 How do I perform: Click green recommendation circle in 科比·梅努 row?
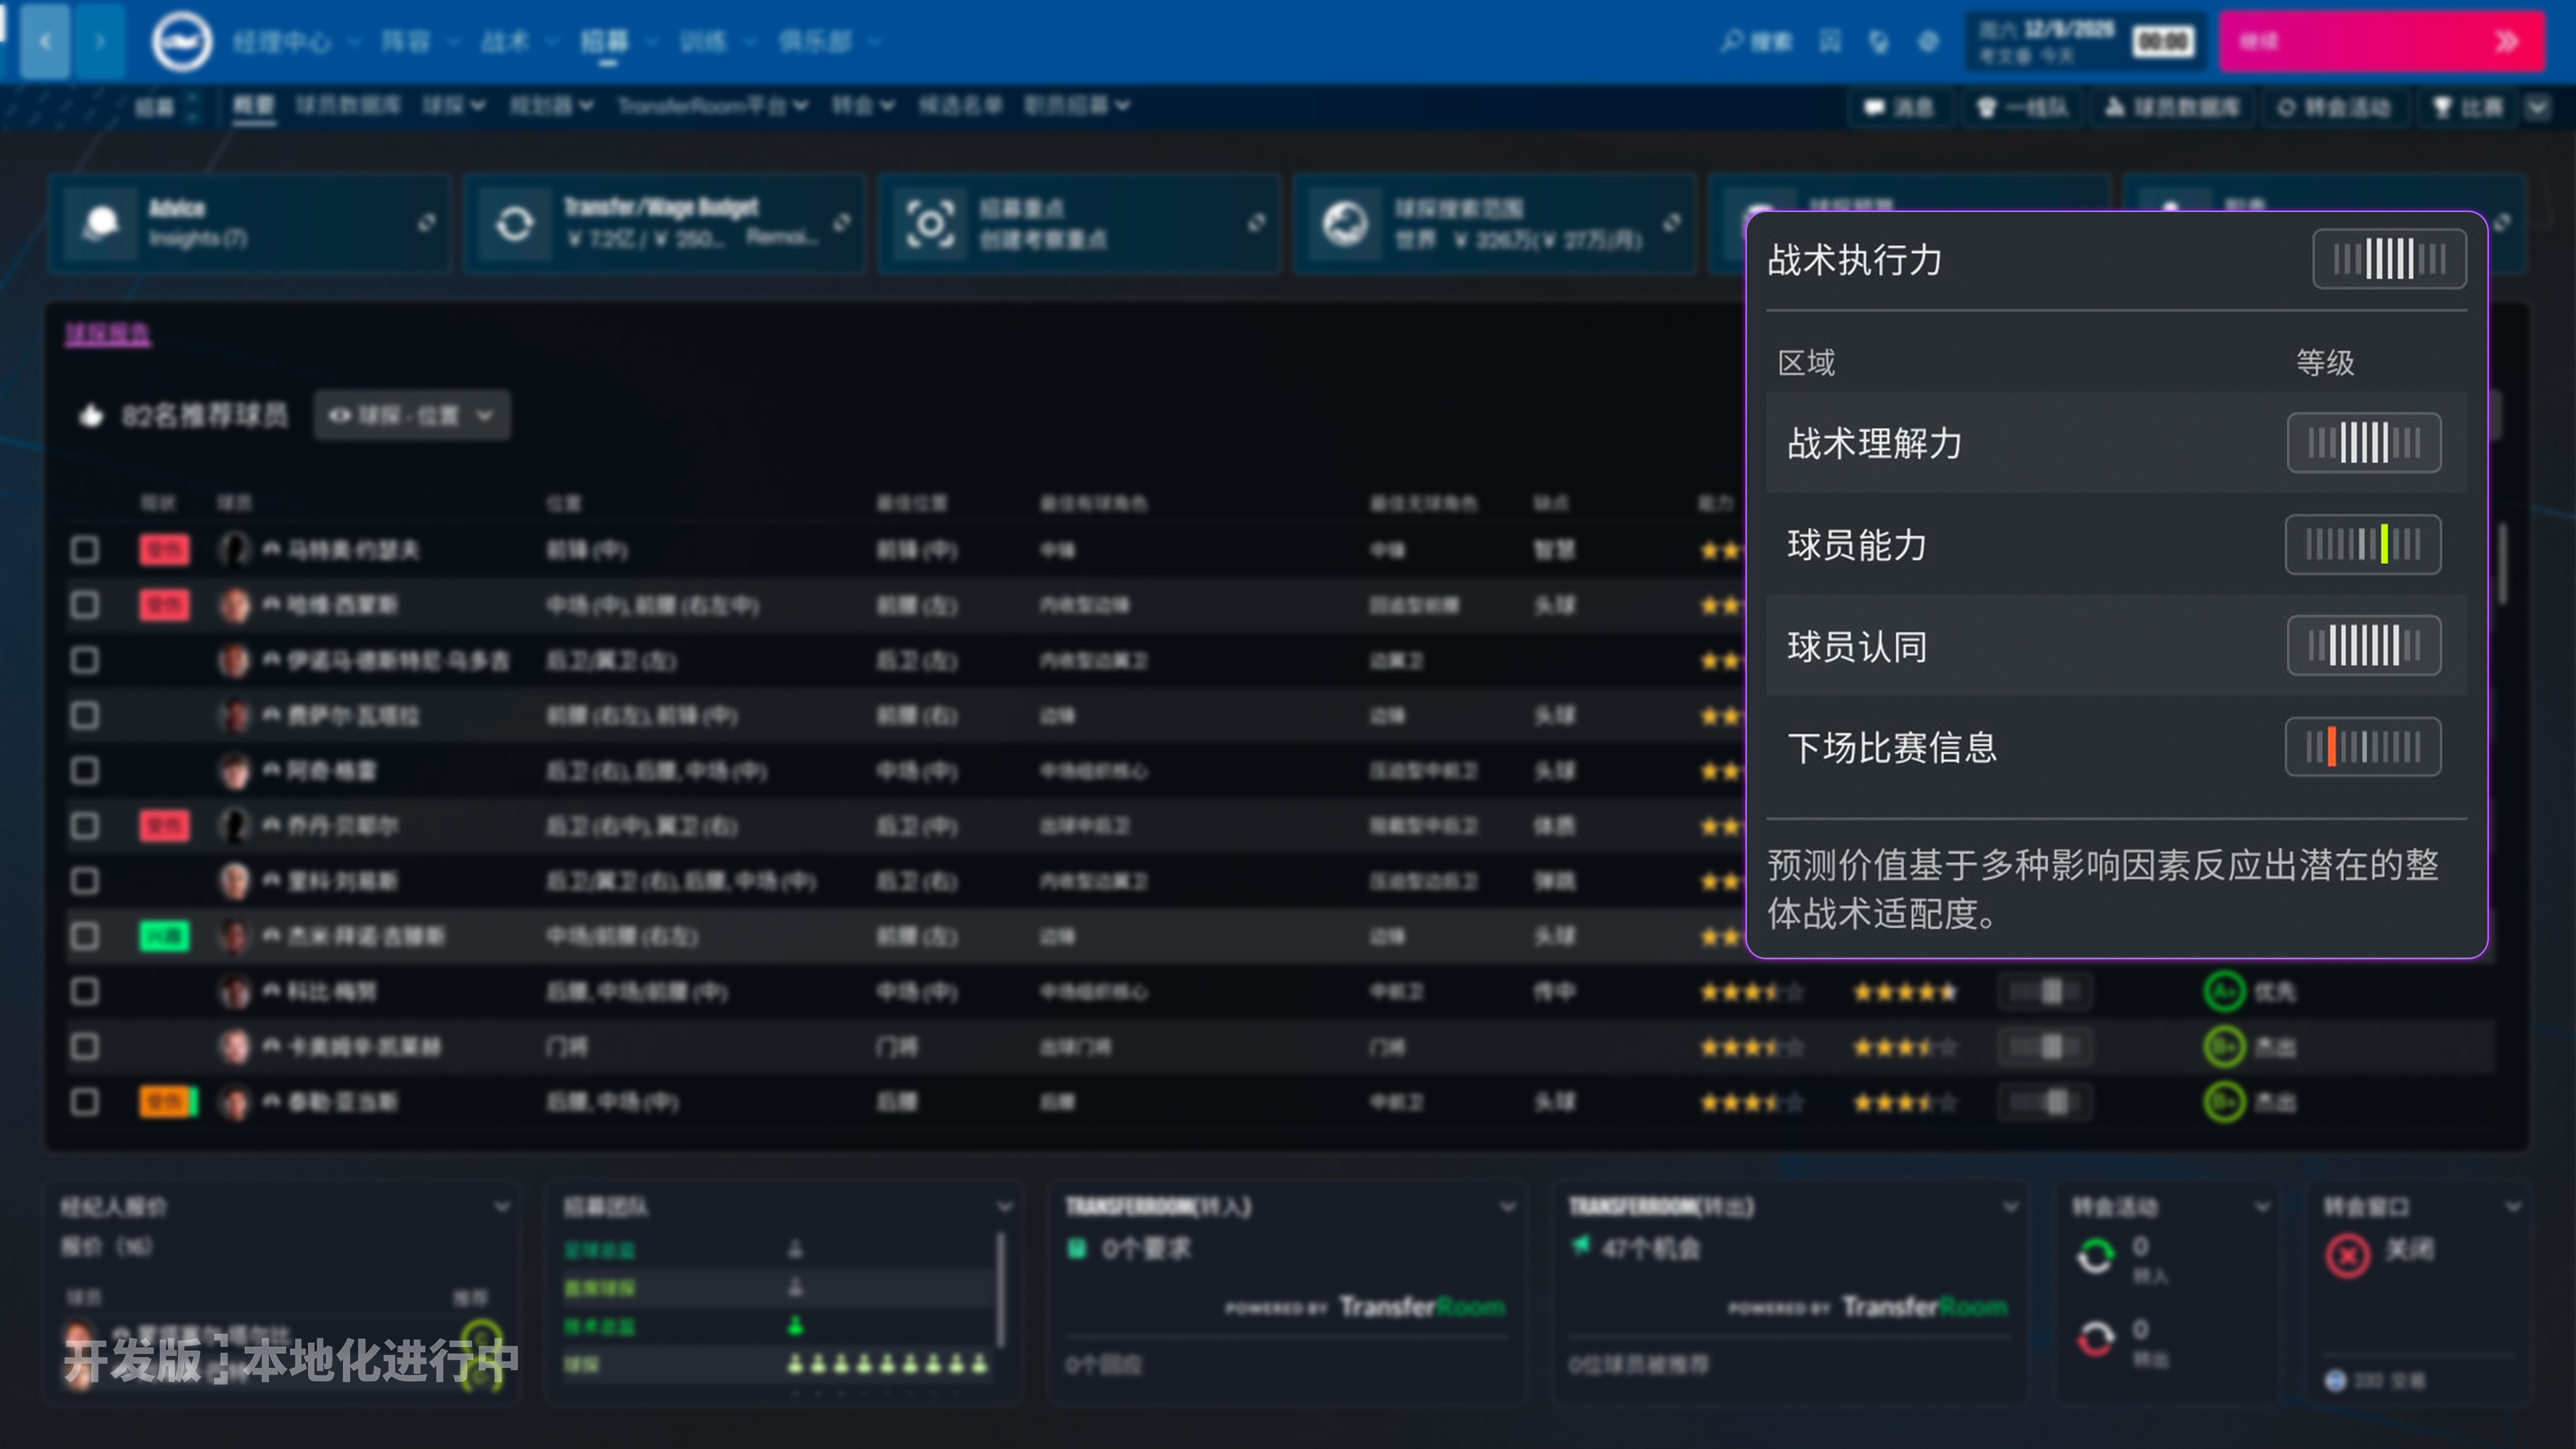pos(2224,991)
